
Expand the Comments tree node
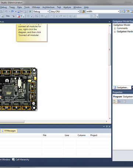pyautogui.click(x=115, y=28)
